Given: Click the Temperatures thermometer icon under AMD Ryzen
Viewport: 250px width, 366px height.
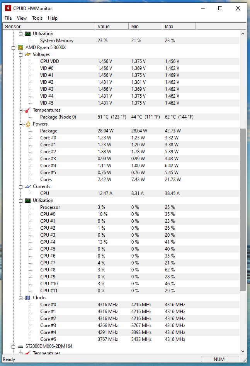Looking at the screenshot, I should (28, 110).
